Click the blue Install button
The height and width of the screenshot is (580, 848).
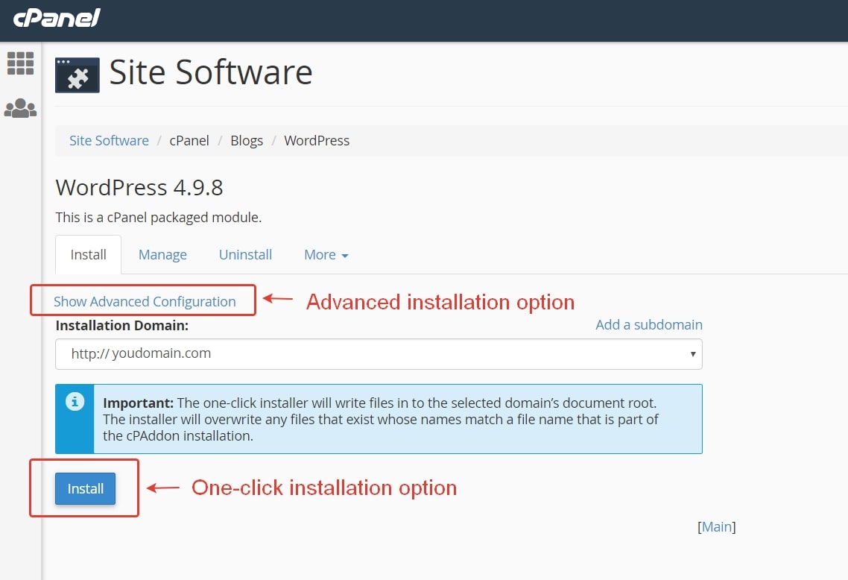86,488
